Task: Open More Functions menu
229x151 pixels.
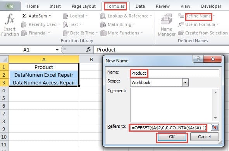Action: point(122,33)
